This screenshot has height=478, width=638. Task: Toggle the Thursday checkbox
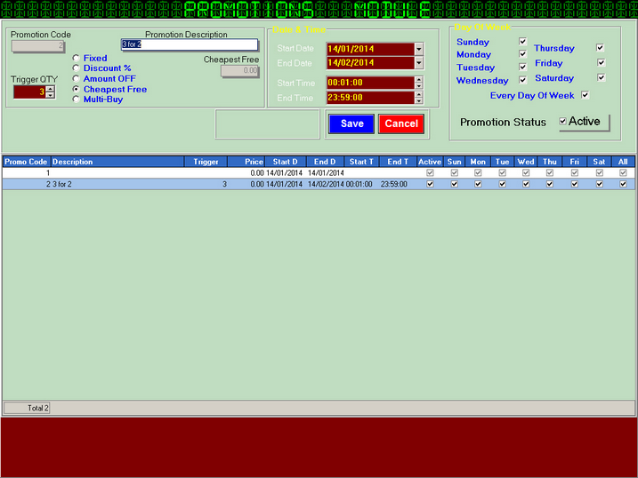click(600, 48)
